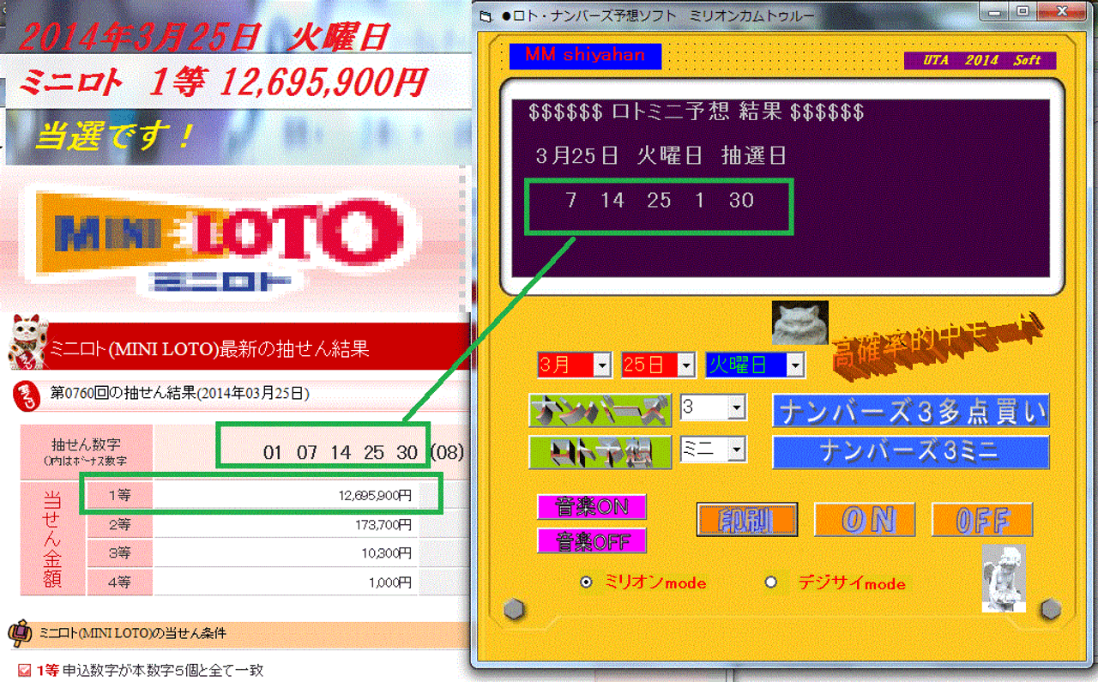Turn music on with 音楽ON
This screenshot has width=1098, height=682.
592,507
